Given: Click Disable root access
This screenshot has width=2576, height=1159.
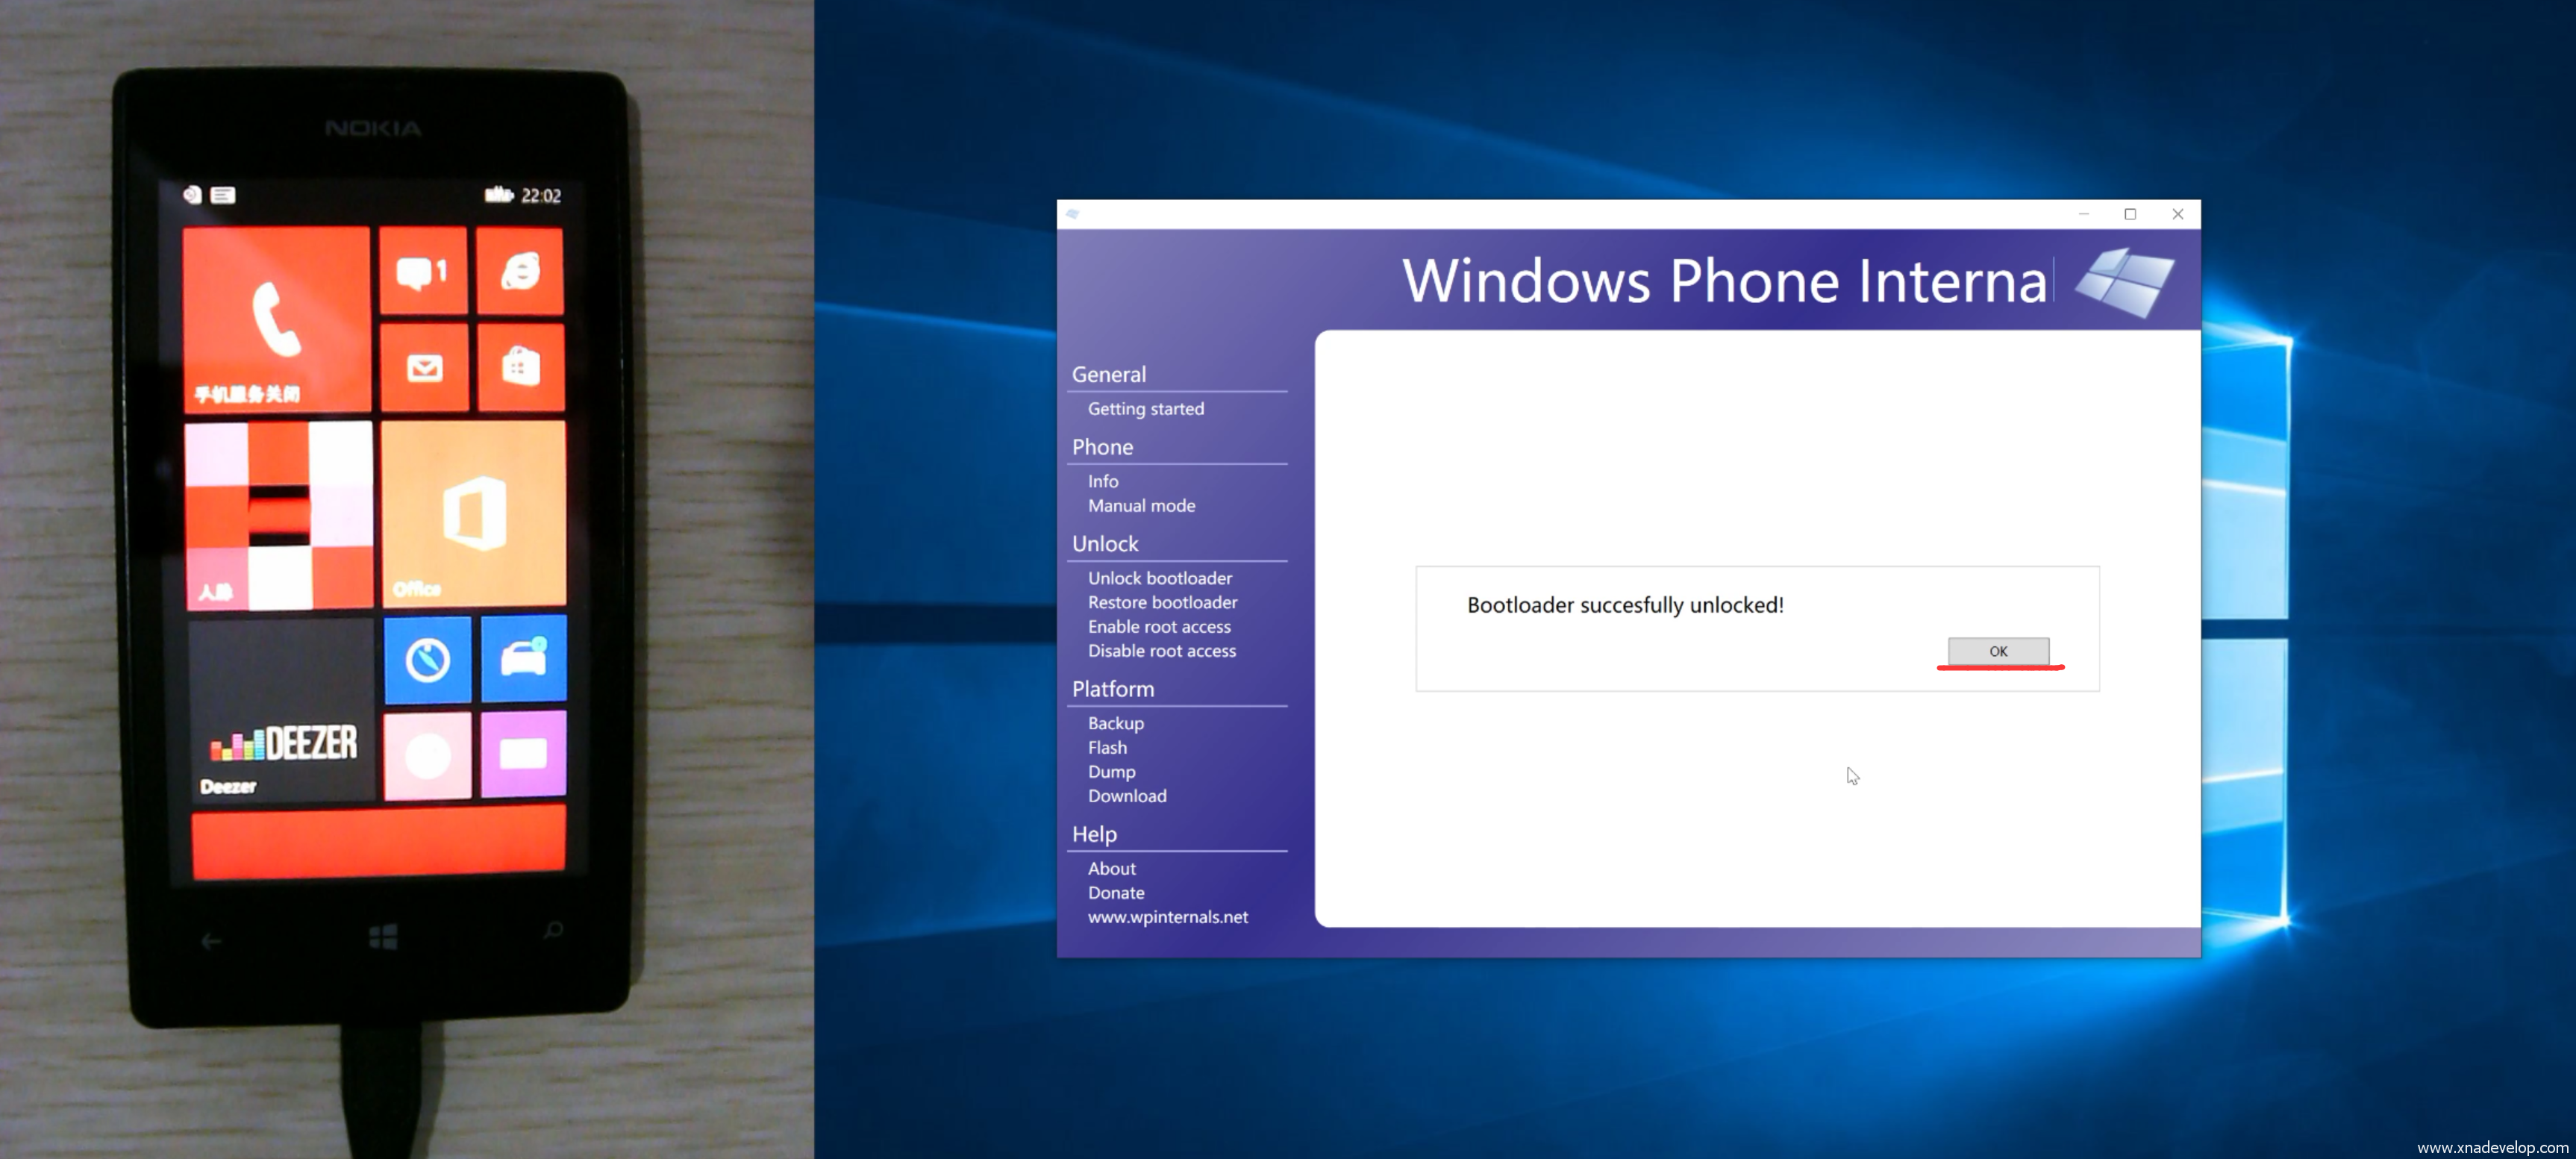Looking at the screenshot, I should (1161, 650).
